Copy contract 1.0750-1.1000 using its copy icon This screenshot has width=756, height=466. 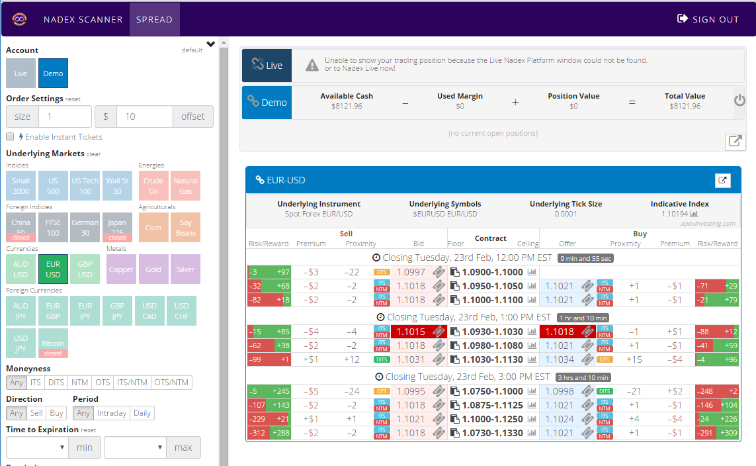pyautogui.click(x=454, y=391)
